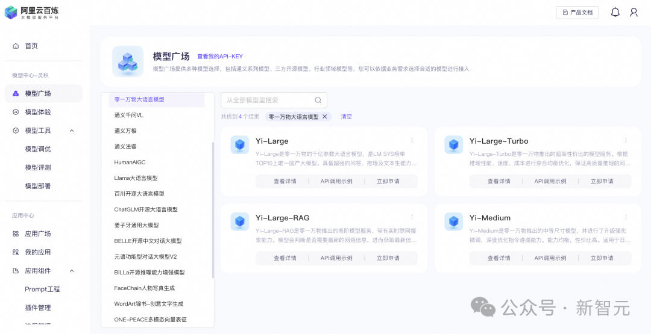Click the 产品文档 button
651x334 pixels.
[x=577, y=13]
